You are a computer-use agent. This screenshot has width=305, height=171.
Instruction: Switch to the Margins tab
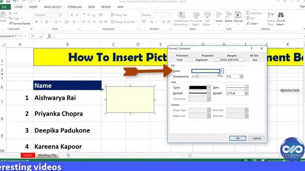(232, 56)
